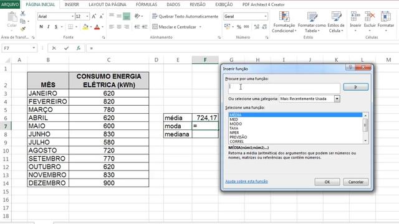Align text right icon
Image resolution: width=399 pixels, height=224 pixels.
(x=127, y=27)
